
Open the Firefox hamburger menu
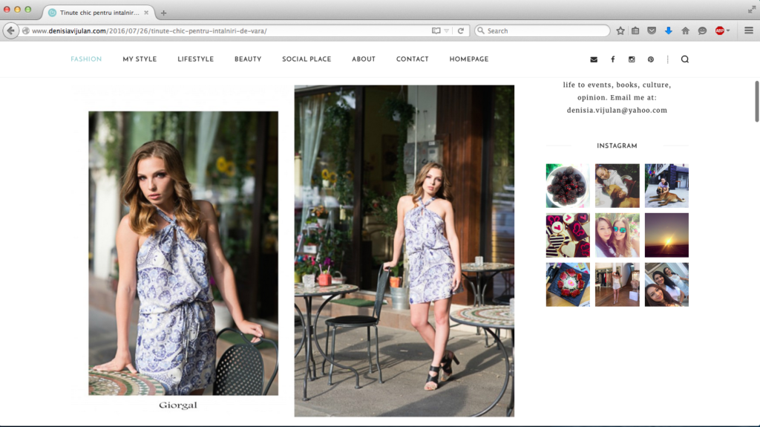tap(748, 30)
